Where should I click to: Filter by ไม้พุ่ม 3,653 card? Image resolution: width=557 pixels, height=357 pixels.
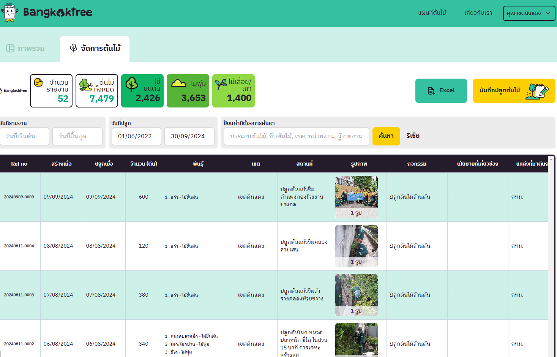tap(188, 91)
